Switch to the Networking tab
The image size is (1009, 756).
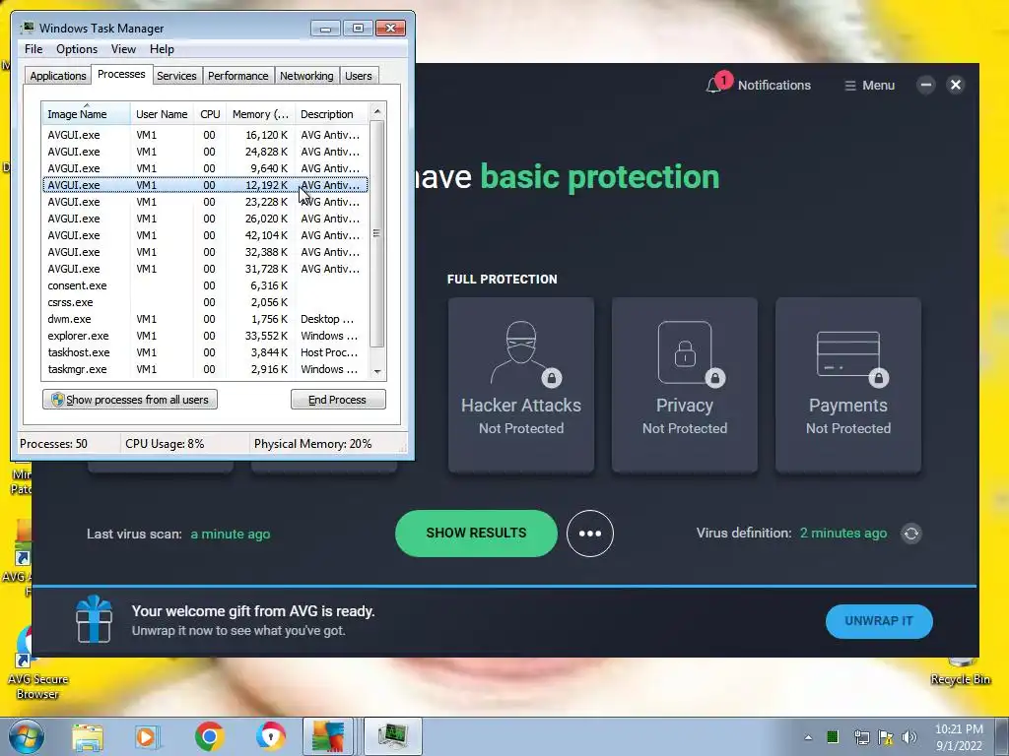[306, 76]
